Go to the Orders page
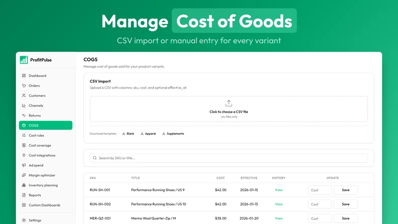The image size is (398, 224). click(x=45, y=86)
